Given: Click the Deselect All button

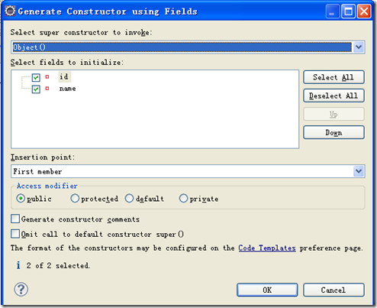Looking at the screenshot, I should click(333, 96).
